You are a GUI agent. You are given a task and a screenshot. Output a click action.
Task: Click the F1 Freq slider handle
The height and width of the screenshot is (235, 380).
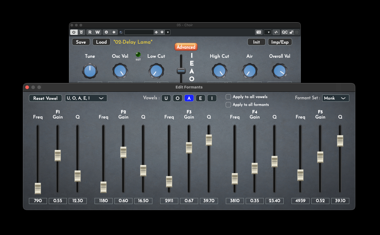(38, 188)
